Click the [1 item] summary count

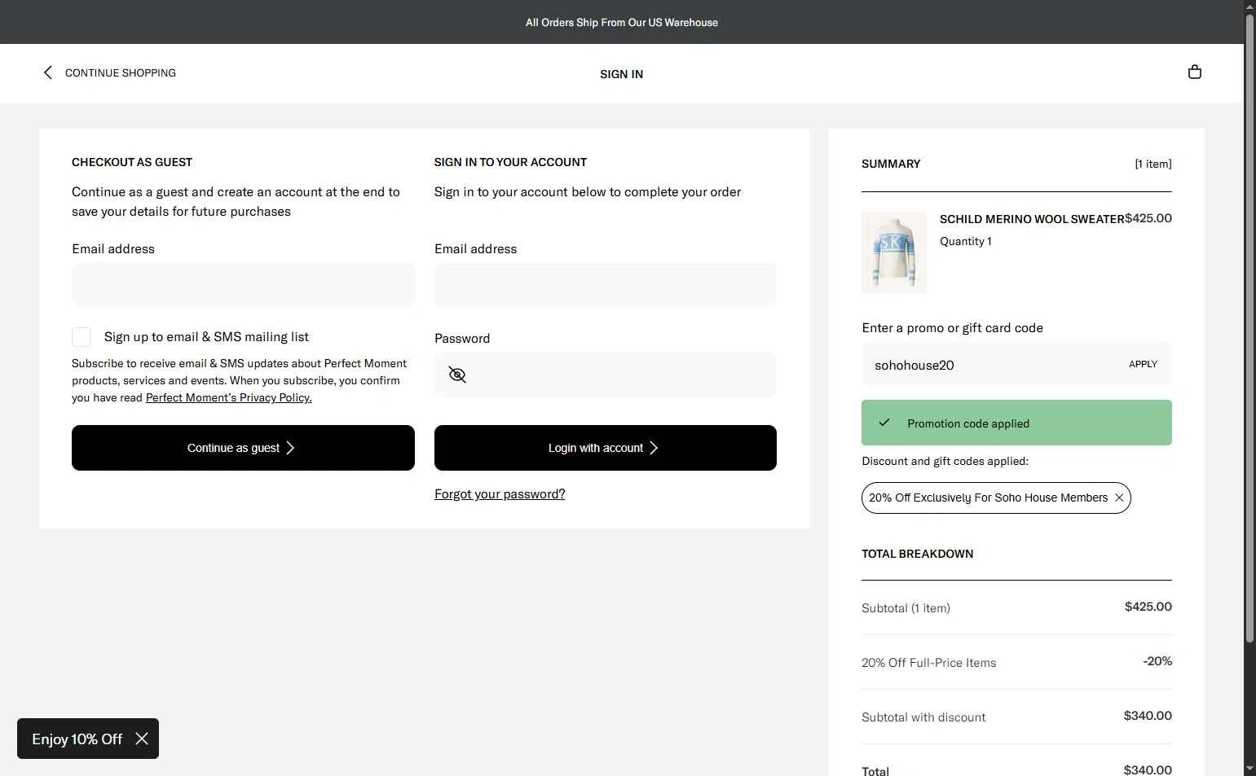pyautogui.click(x=1153, y=164)
